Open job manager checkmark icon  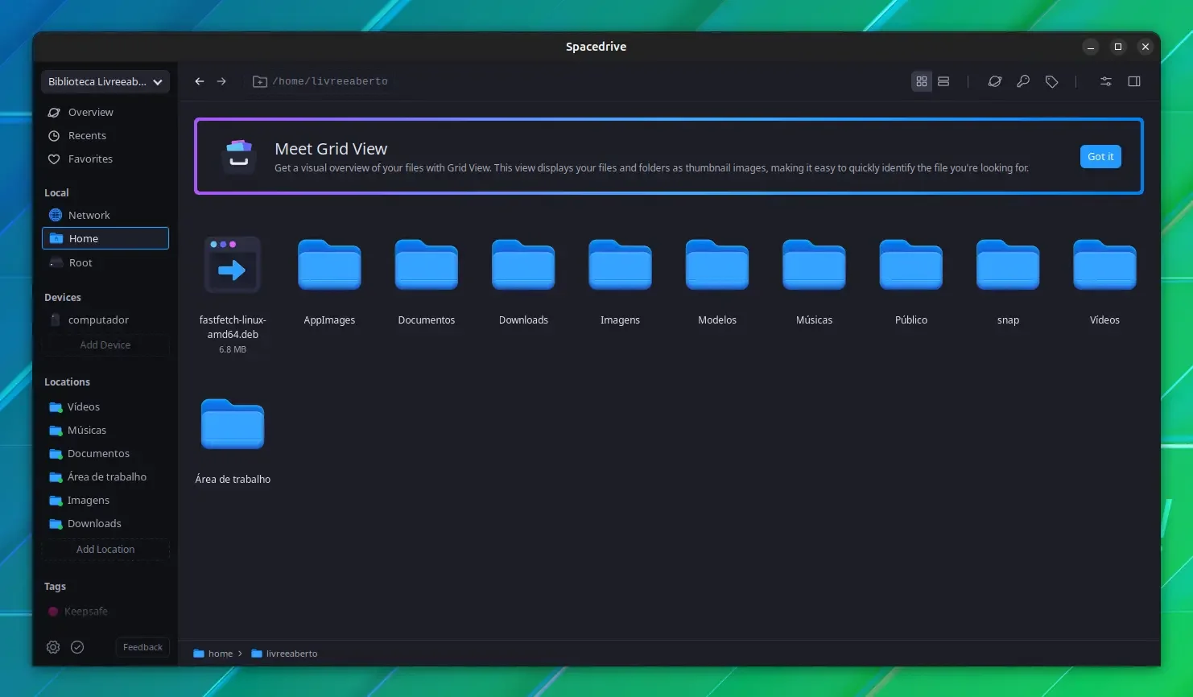pyautogui.click(x=77, y=647)
